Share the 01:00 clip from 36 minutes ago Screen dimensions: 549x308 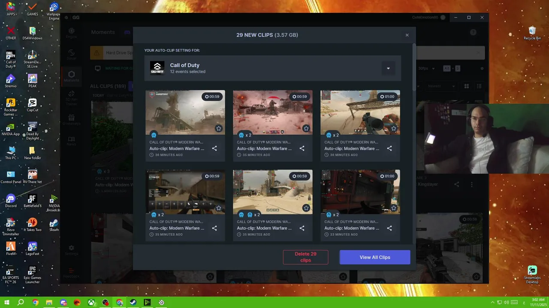tap(389, 148)
